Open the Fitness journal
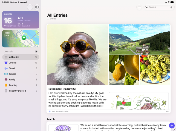This screenshot has height=131, width=176. 21,74
